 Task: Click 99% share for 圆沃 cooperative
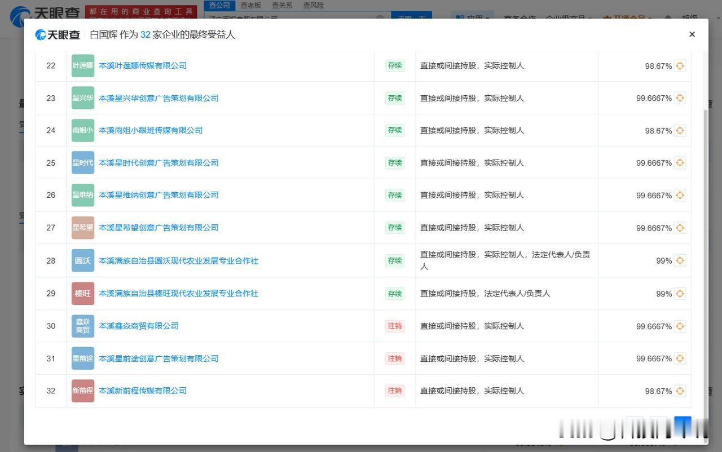pyautogui.click(x=664, y=261)
